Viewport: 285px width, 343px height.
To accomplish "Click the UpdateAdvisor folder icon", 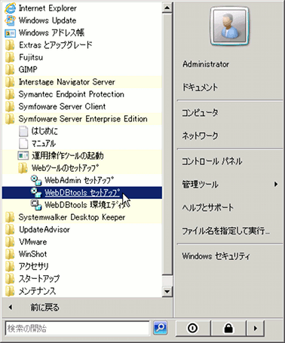I will pos(10,229).
